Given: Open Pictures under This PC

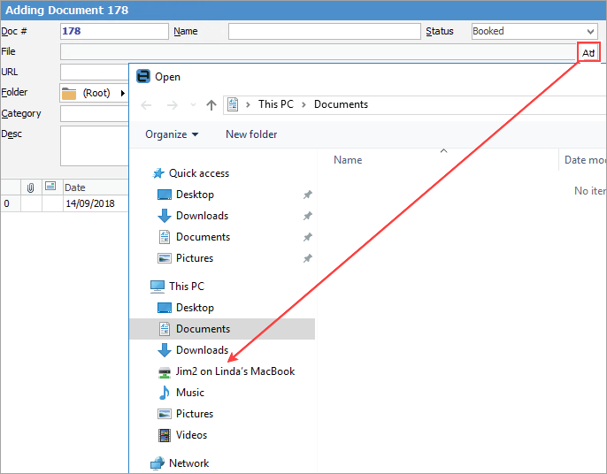Looking at the screenshot, I should click(x=195, y=414).
